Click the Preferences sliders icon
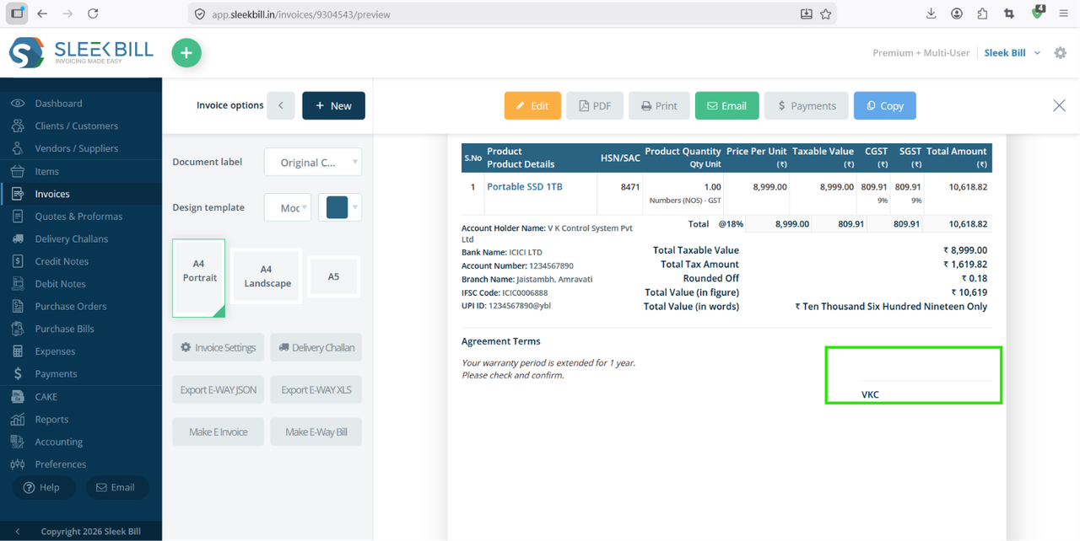The image size is (1080, 541). click(x=18, y=464)
